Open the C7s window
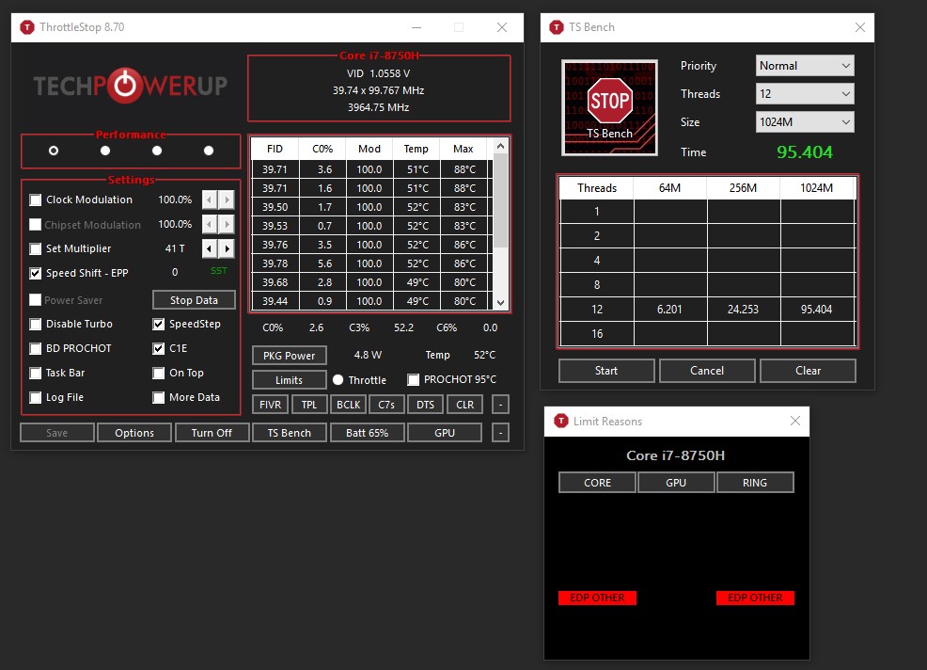Image resolution: width=927 pixels, height=670 pixels. (x=386, y=405)
